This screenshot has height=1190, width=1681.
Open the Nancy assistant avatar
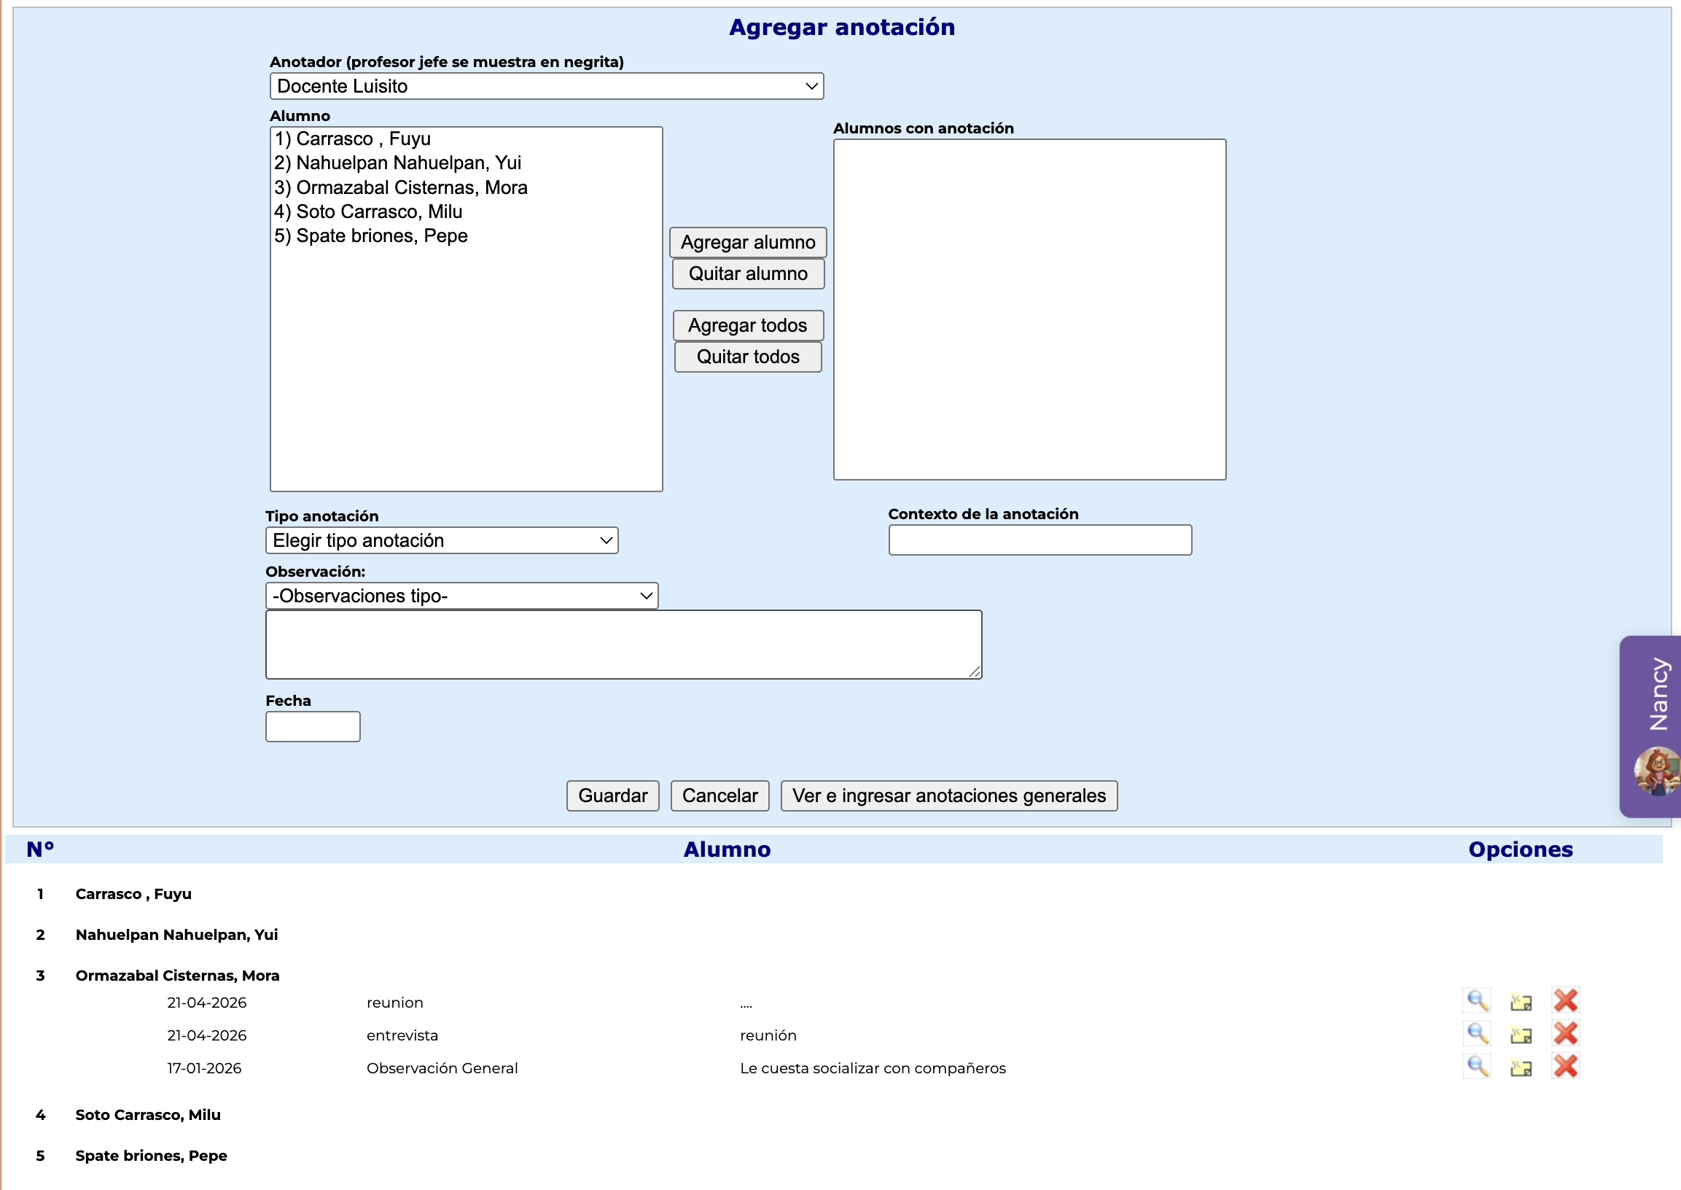coord(1658,771)
